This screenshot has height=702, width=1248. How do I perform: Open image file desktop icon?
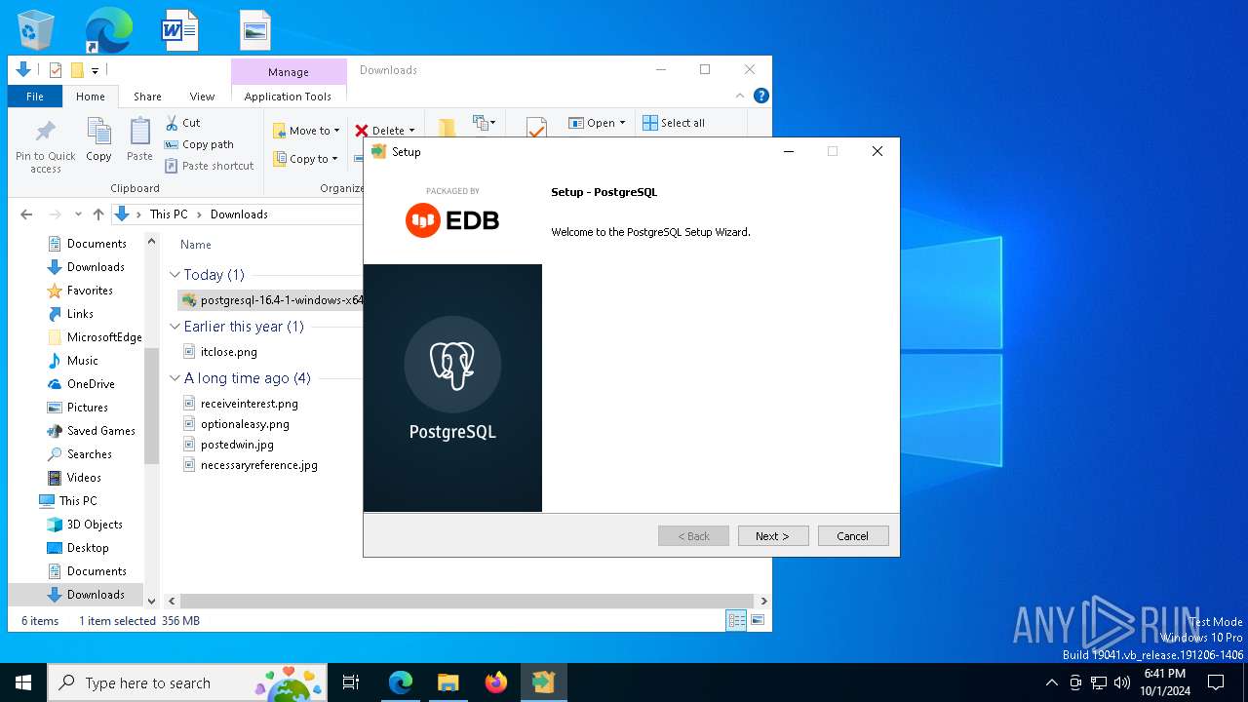255,30
